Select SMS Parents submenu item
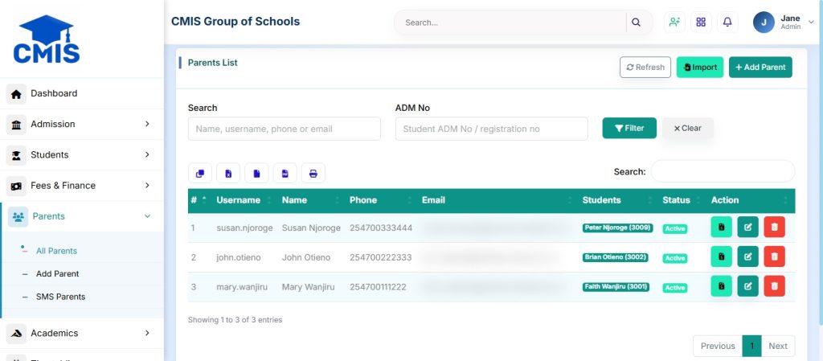This screenshot has width=823, height=361. [60, 297]
